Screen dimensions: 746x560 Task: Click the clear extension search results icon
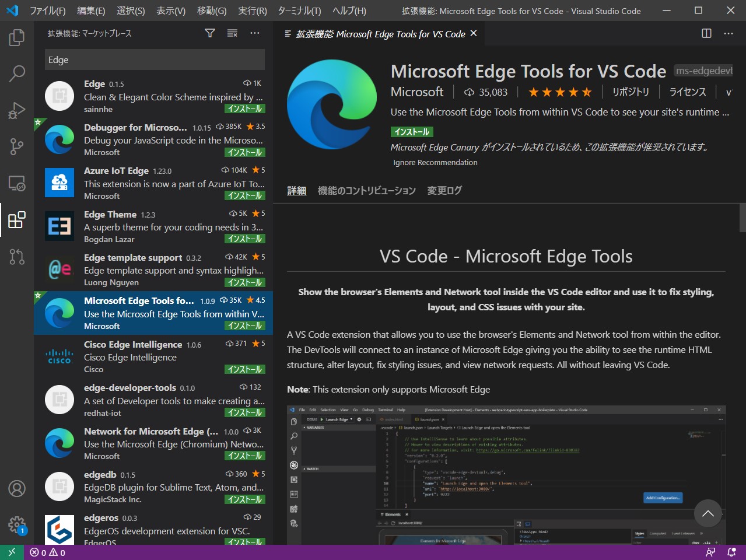232,33
